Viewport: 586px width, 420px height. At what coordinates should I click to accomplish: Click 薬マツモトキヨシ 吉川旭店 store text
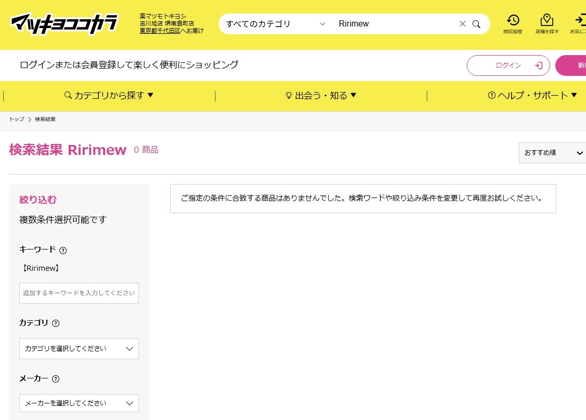[x=167, y=20]
